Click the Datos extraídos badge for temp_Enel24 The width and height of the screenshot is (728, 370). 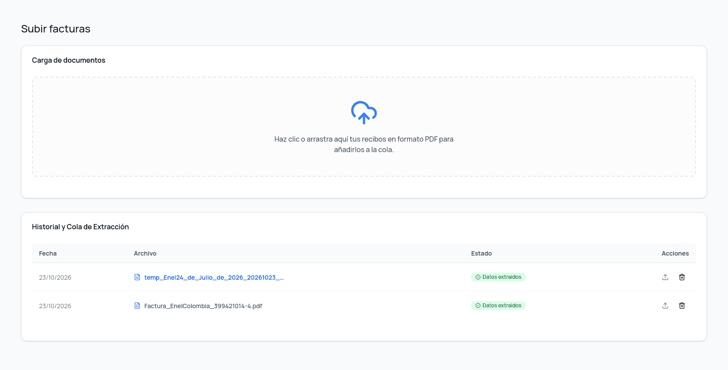(498, 277)
